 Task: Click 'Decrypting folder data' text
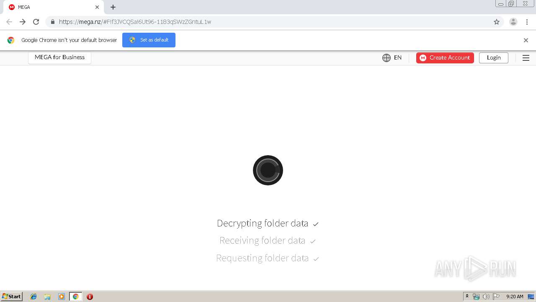click(x=263, y=223)
